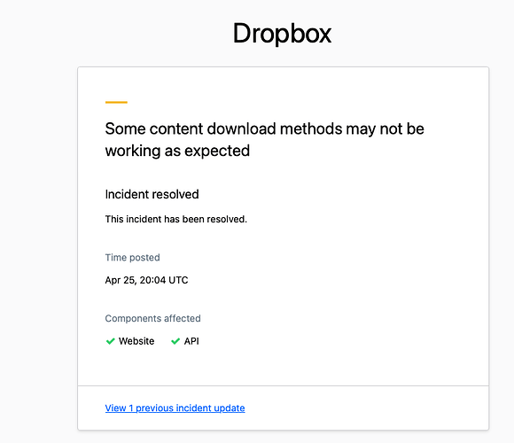The image size is (514, 443).
Task: Click the incident title heading text
Action: coord(264,140)
